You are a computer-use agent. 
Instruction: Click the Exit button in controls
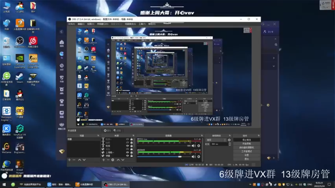click(x=247, y=159)
